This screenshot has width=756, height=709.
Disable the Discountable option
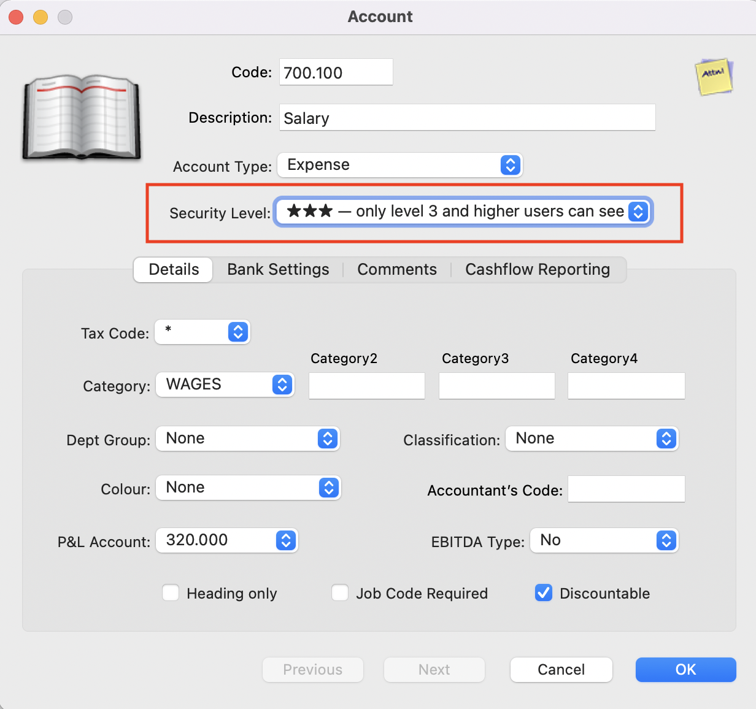pyautogui.click(x=543, y=592)
